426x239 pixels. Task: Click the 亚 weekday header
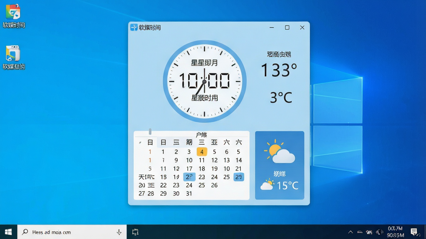point(214,142)
